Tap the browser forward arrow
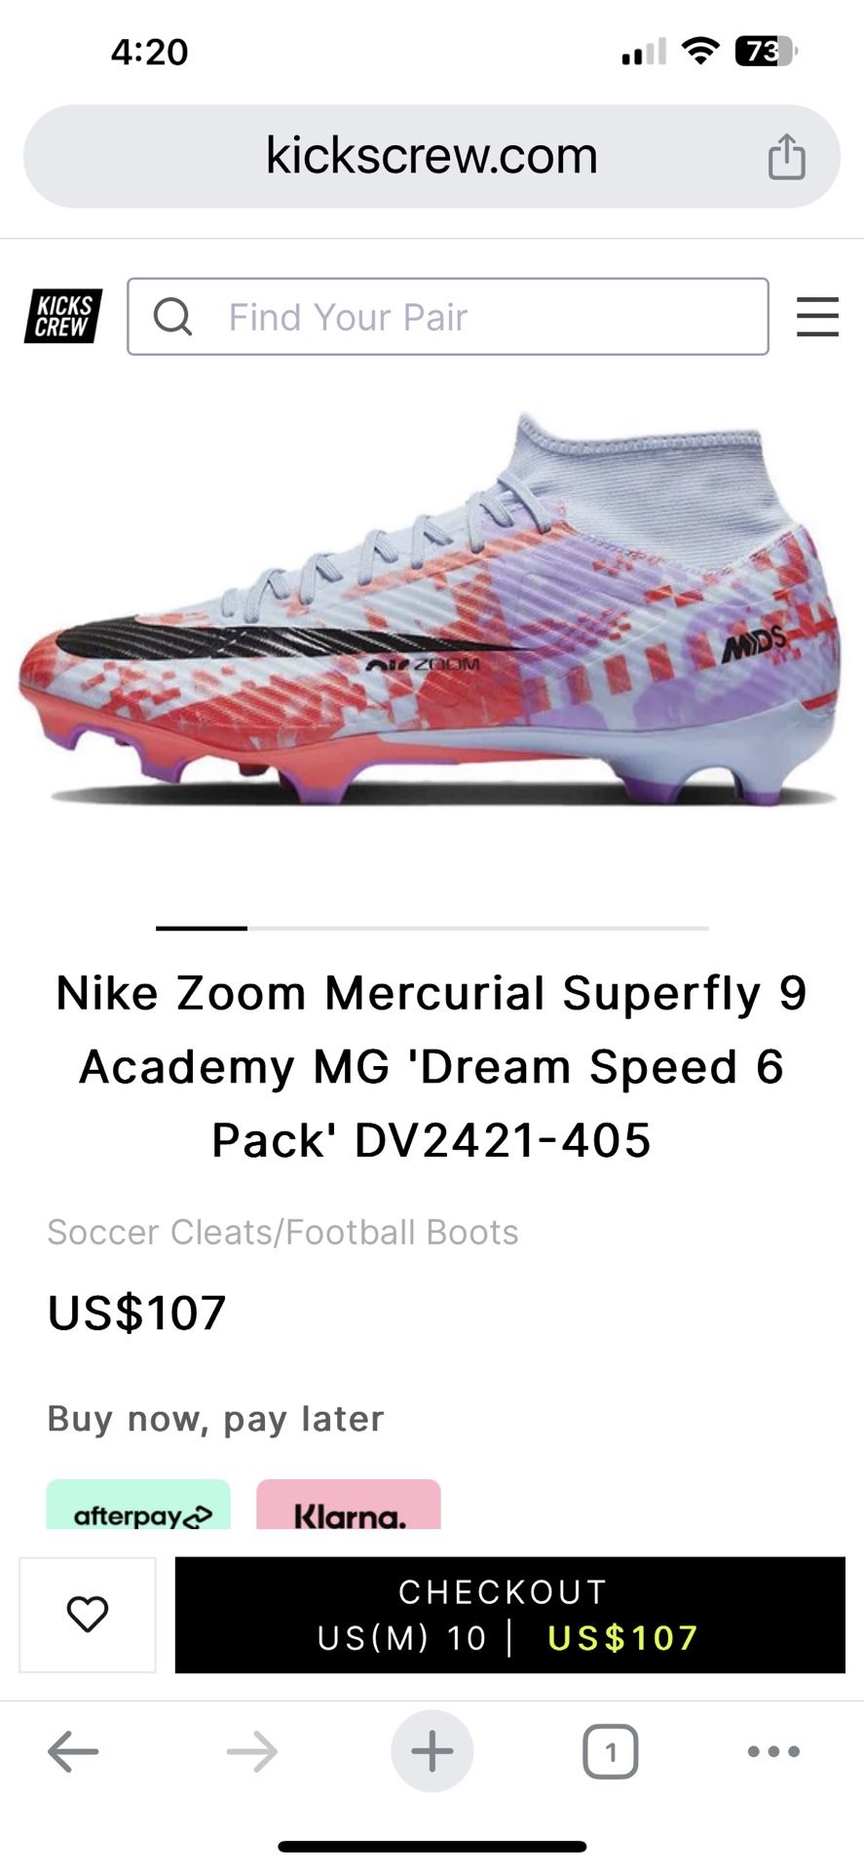Screen dimensions: 864x1871 (x=252, y=1752)
